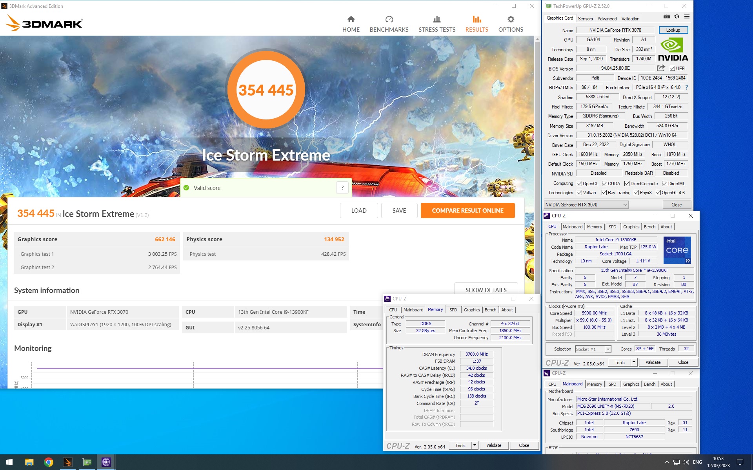The width and height of the screenshot is (753, 470).
Task: Click 'MEG Z690 UNIFY-X (MS-7D28)' model field
Action: (x=613, y=406)
